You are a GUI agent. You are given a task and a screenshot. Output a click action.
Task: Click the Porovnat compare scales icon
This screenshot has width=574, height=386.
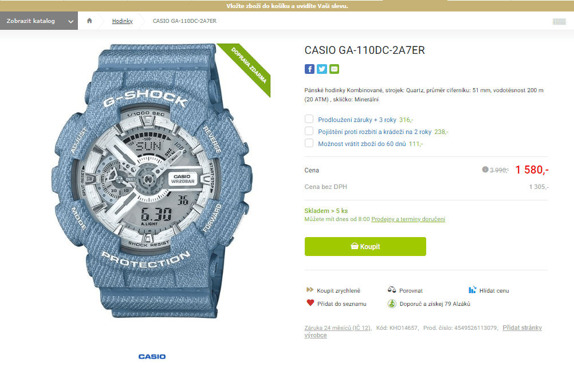[392, 290]
